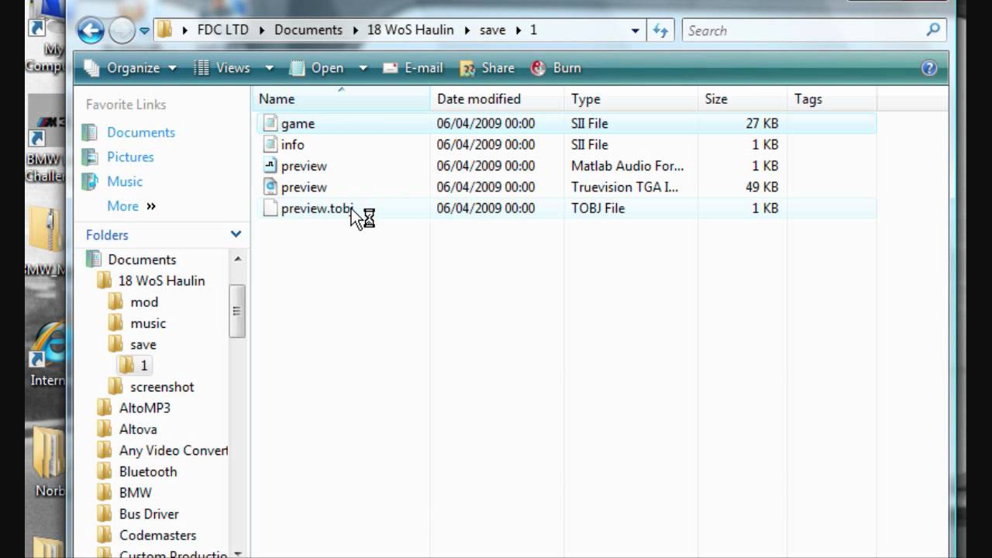
Task: Click the 'TOBJ File' type text
Action: (x=598, y=208)
